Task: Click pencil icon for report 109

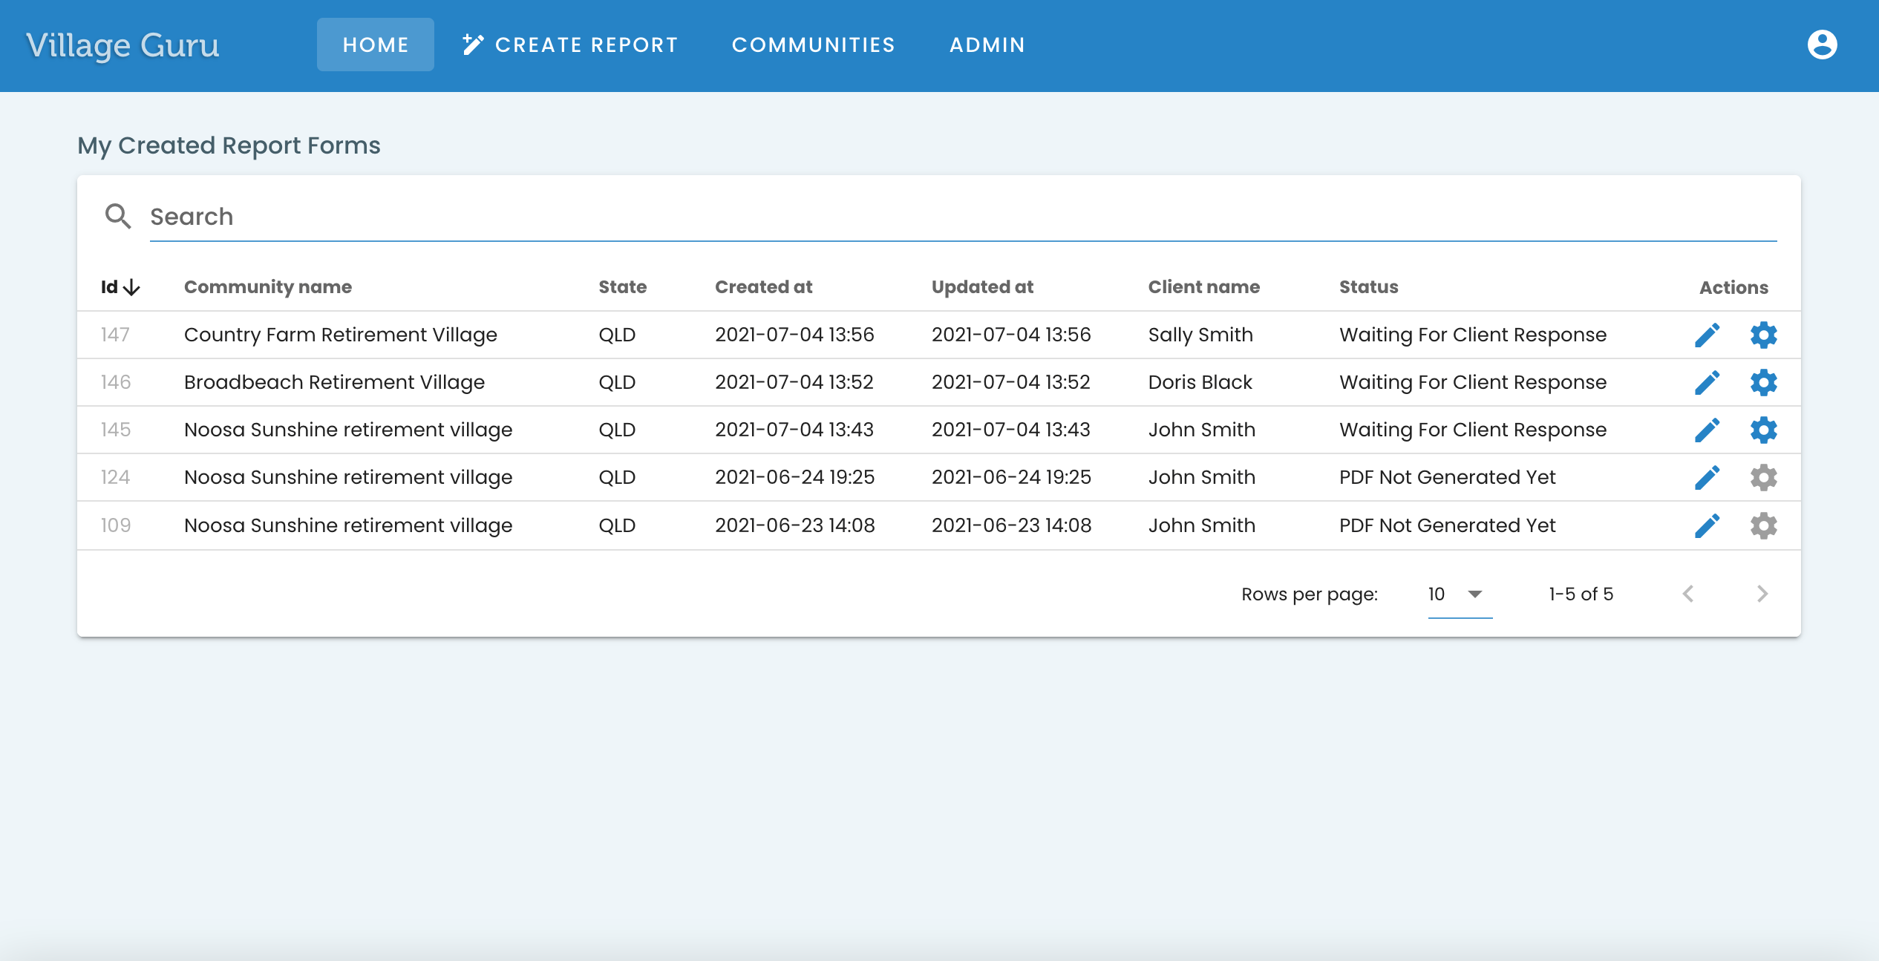Action: pyautogui.click(x=1707, y=525)
